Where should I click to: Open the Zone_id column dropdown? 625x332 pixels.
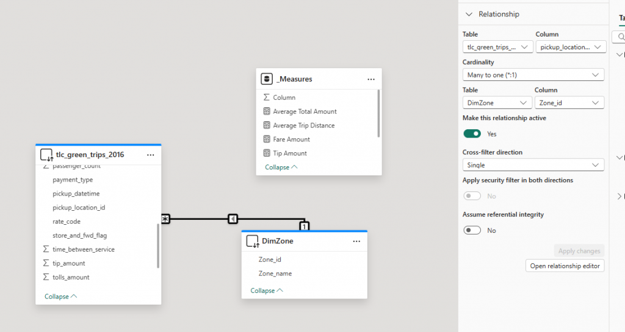[569, 103]
